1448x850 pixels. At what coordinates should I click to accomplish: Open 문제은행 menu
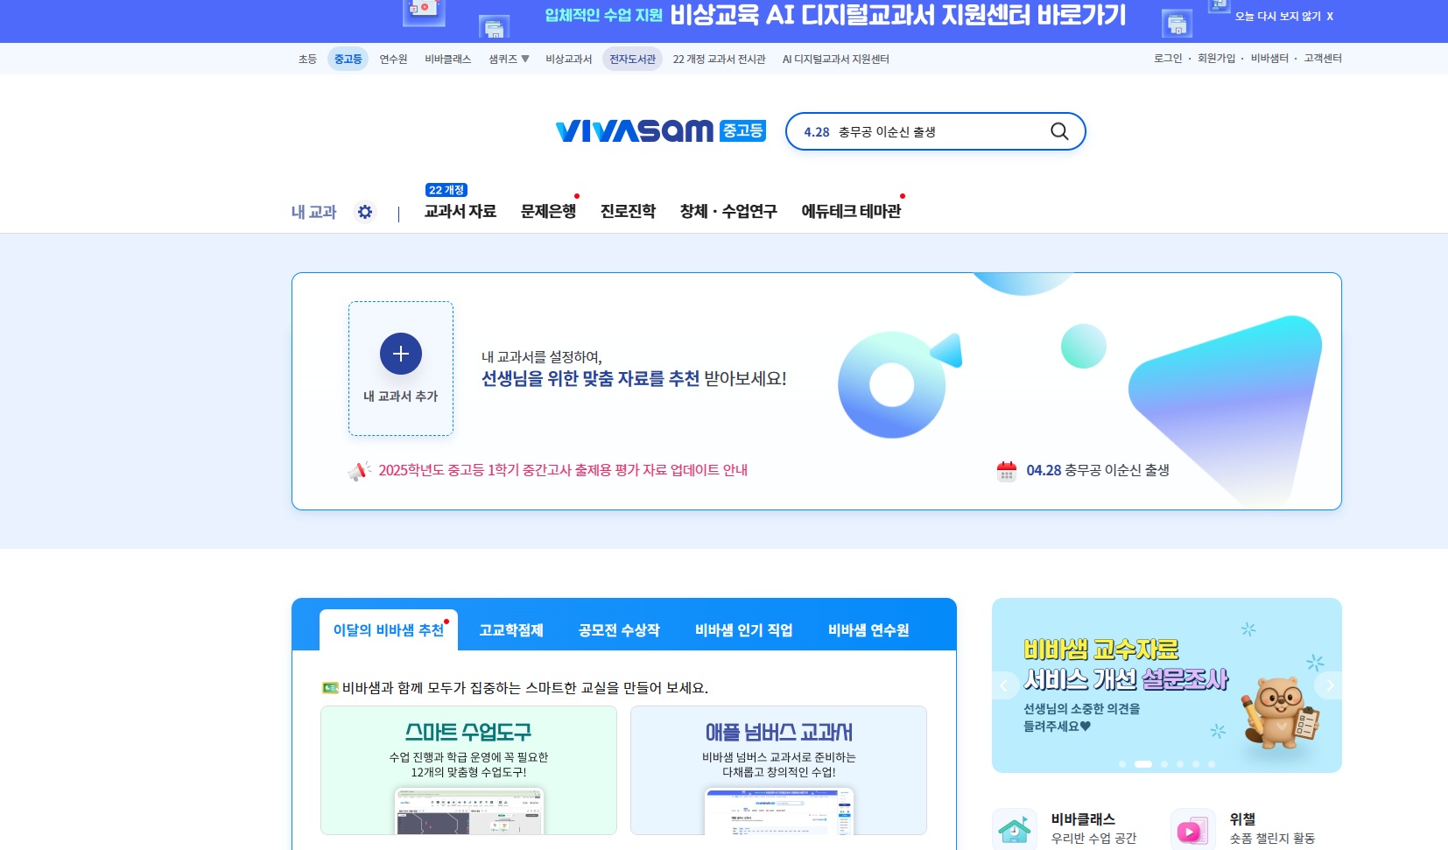[x=548, y=211]
